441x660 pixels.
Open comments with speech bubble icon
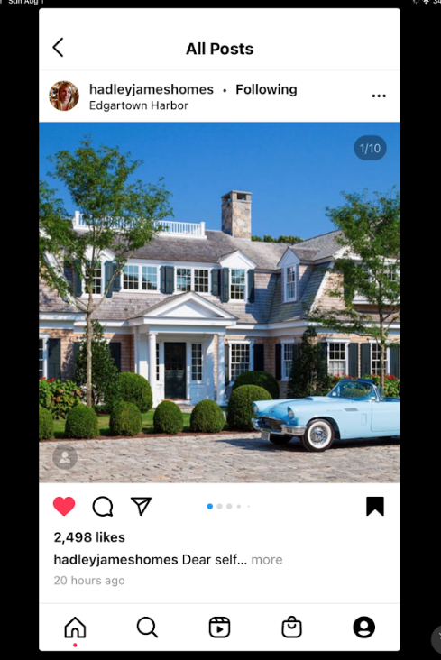click(103, 506)
